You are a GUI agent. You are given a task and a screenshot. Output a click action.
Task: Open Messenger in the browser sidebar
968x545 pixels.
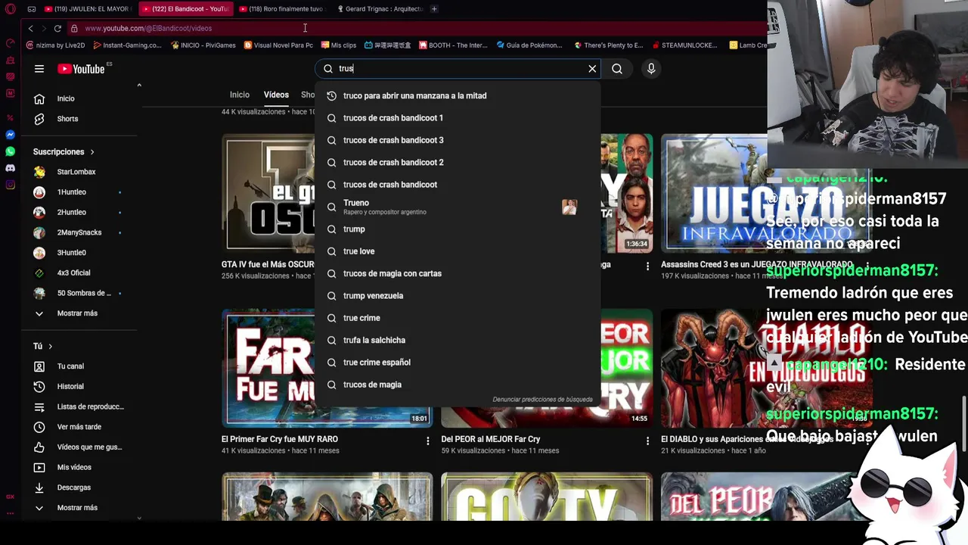10,135
